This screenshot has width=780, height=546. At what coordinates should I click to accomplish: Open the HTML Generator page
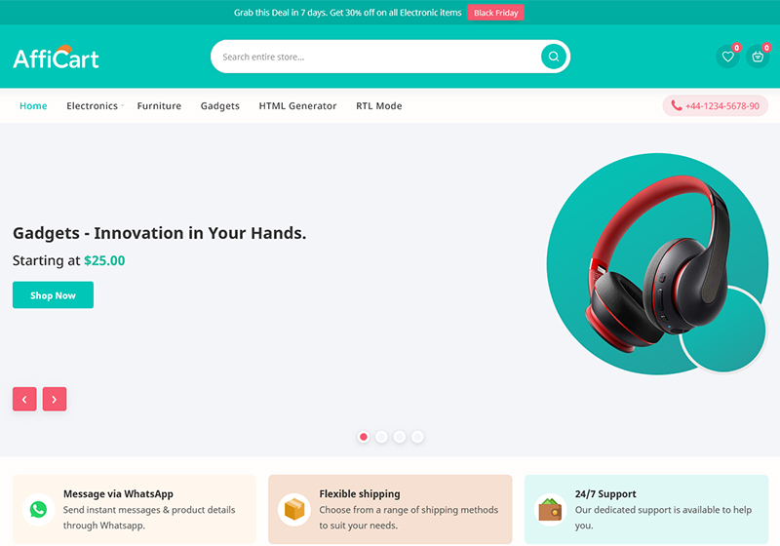tap(297, 106)
